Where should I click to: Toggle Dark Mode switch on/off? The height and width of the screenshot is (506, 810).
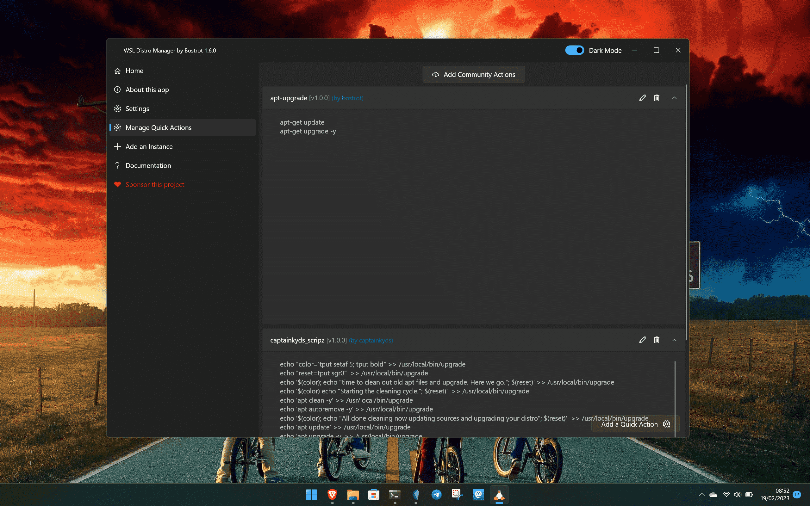pos(574,50)
